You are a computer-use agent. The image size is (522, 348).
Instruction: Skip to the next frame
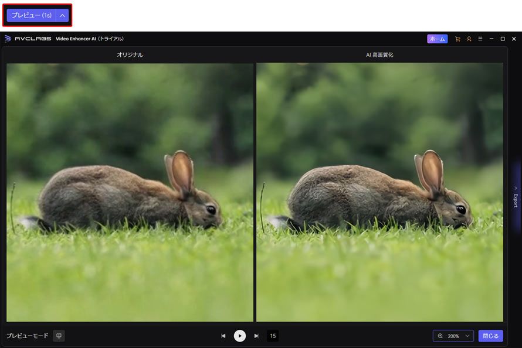coord(256,336)
